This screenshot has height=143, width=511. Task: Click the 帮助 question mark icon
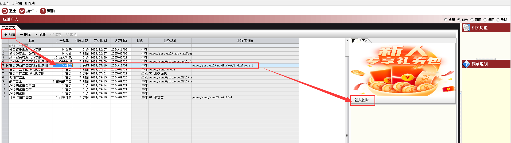pyautogui.click(x=43, y=11)
